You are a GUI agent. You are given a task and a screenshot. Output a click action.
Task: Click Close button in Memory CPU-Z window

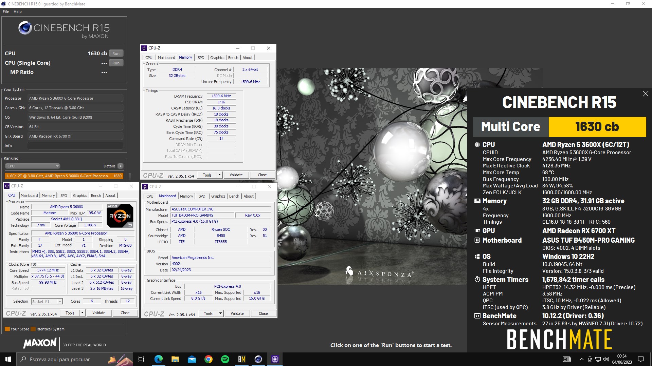(x=262, y=175)
